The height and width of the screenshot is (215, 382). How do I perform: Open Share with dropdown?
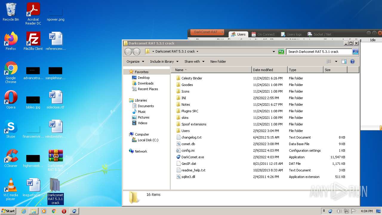[194, 62]
